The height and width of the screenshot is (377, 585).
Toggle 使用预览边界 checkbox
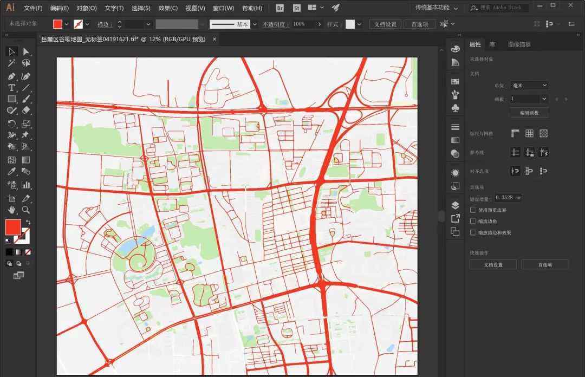(x=473, y=210)
